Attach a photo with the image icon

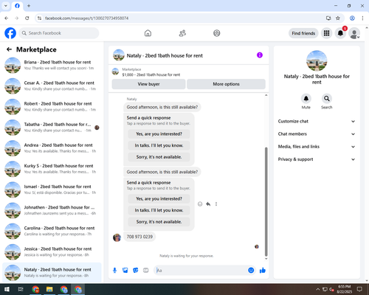[x=125, y=271]
